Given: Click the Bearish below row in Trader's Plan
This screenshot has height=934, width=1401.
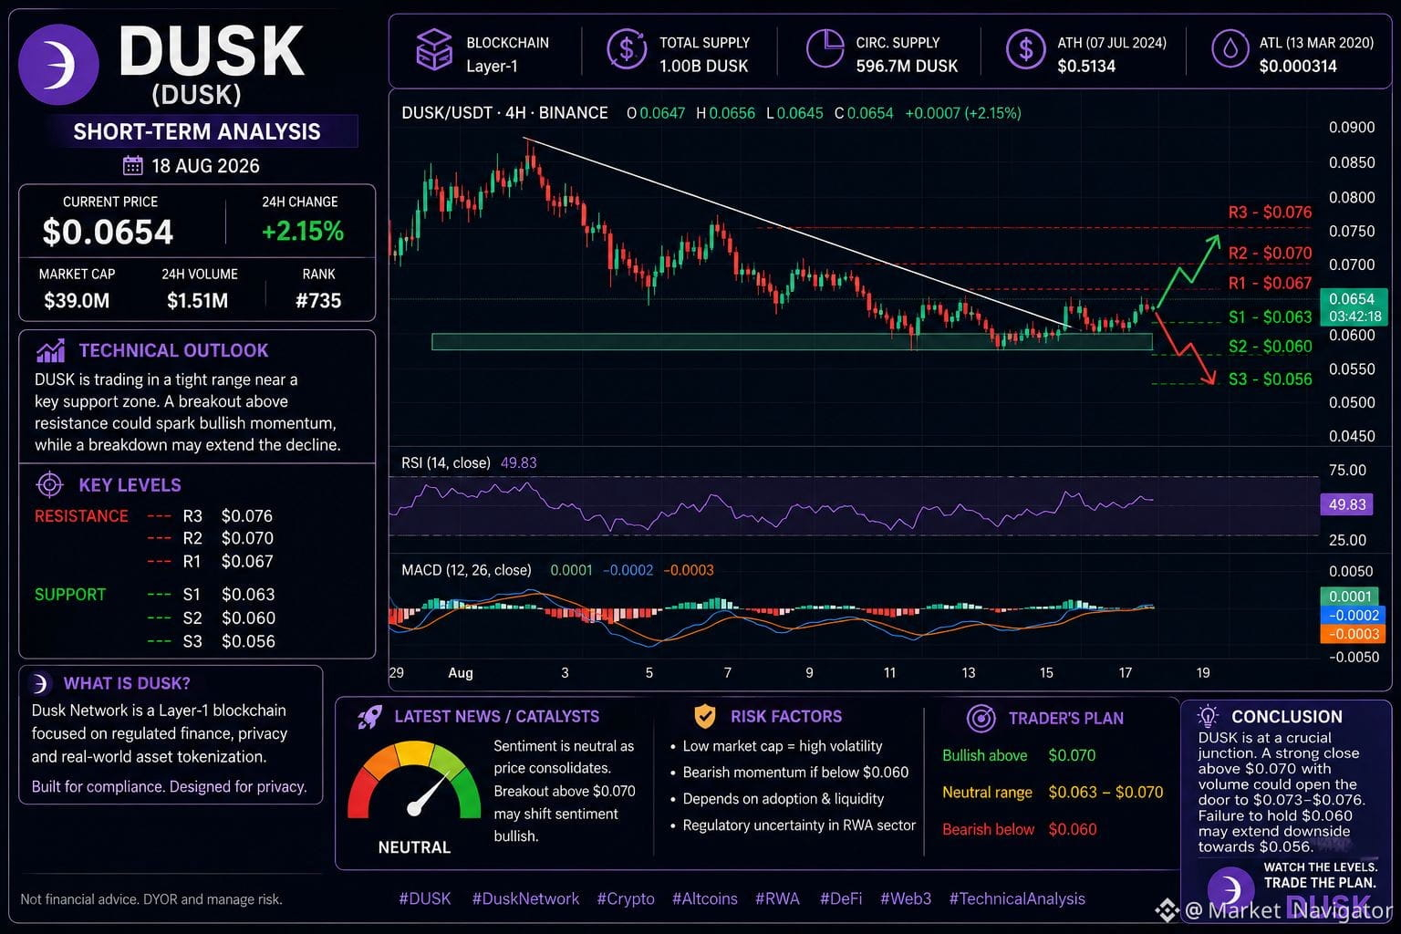Looking at the screenshot, I should (1019, 829).
